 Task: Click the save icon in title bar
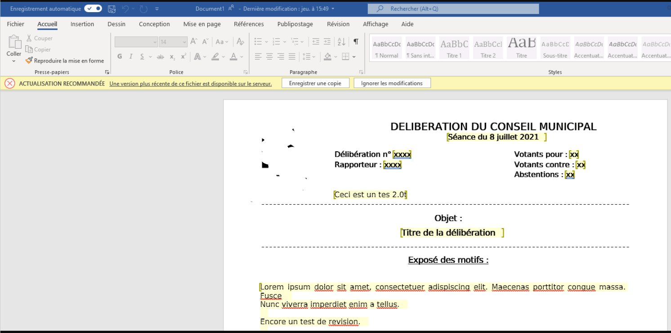[x=112, y=9]
